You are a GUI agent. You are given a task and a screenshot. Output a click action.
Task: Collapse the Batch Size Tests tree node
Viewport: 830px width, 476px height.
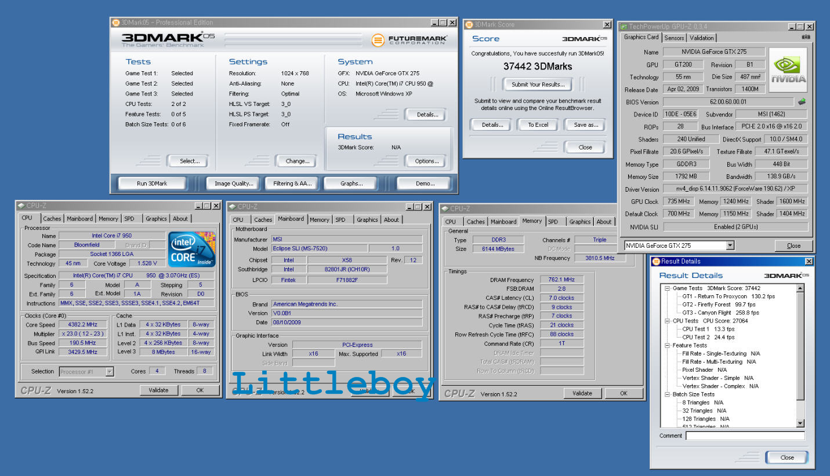tap(668, 394)
